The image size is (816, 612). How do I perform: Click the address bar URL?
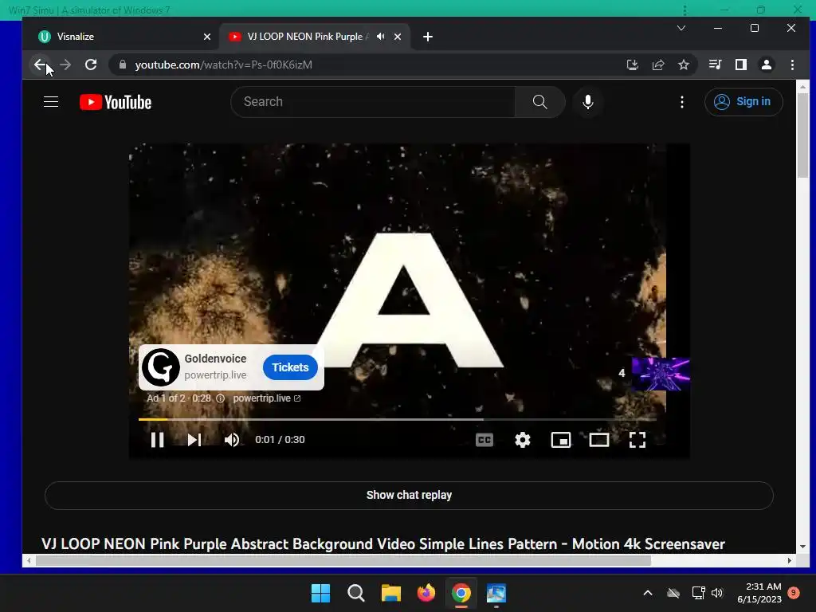pos(224,65)
